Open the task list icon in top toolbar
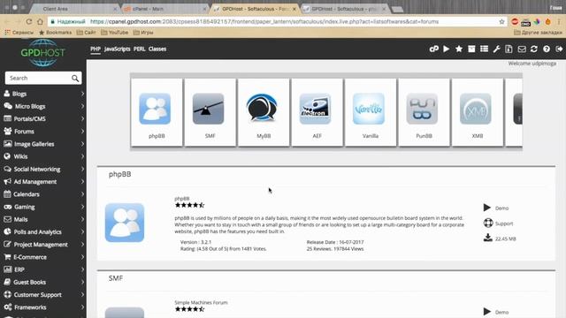The image size is (566, 318). click(x=484, y=49)
